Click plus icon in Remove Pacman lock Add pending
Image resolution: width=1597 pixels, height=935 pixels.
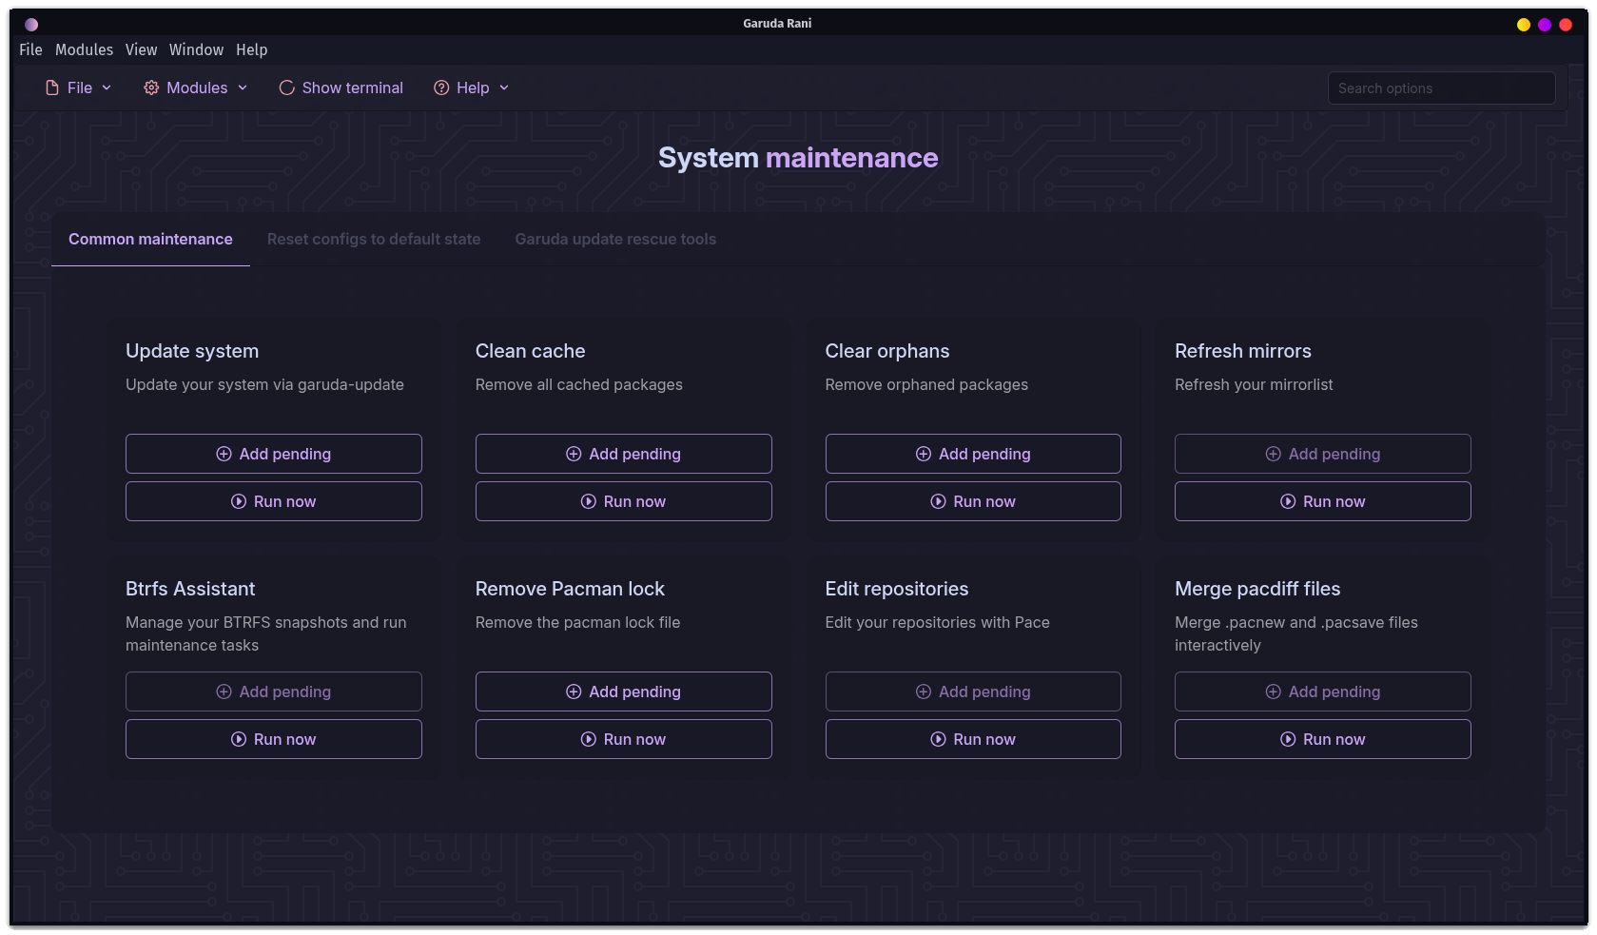tap(574, 692)
